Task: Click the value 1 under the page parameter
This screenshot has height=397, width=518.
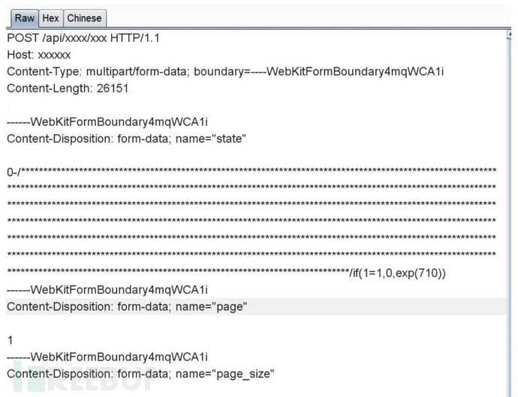Action: point(11,340)
